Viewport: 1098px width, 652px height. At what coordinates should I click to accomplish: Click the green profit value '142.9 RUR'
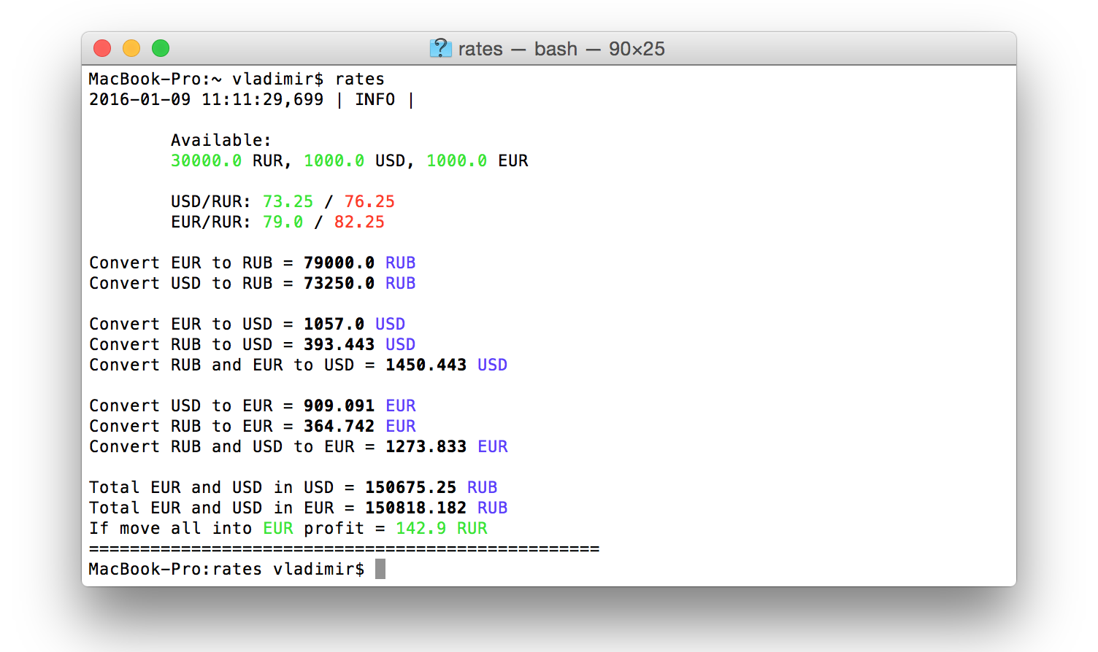point(442,528)
